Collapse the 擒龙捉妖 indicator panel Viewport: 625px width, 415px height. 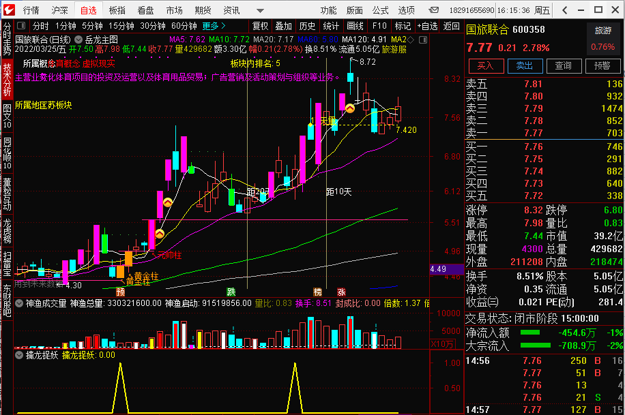click(18, 355)
